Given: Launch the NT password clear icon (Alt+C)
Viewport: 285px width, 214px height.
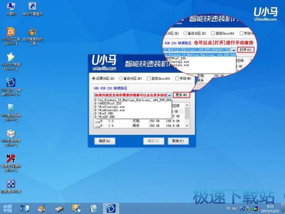Looking at the screenshot, I should (x=11, y=163).
